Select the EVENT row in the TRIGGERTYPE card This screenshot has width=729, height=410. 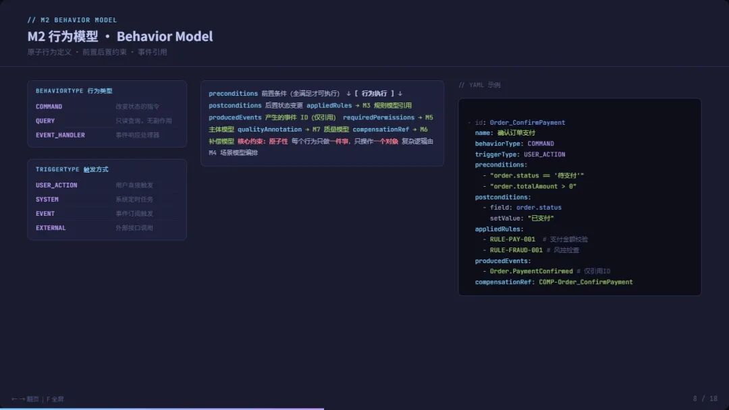click(107, 214)
